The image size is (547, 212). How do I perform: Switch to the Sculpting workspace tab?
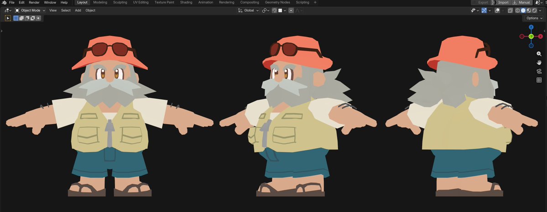coord(120,2)
